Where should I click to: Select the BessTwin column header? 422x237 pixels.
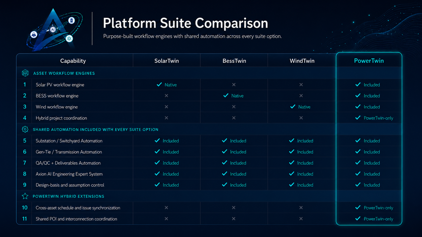pyautogui.click(x=234, y=61)
